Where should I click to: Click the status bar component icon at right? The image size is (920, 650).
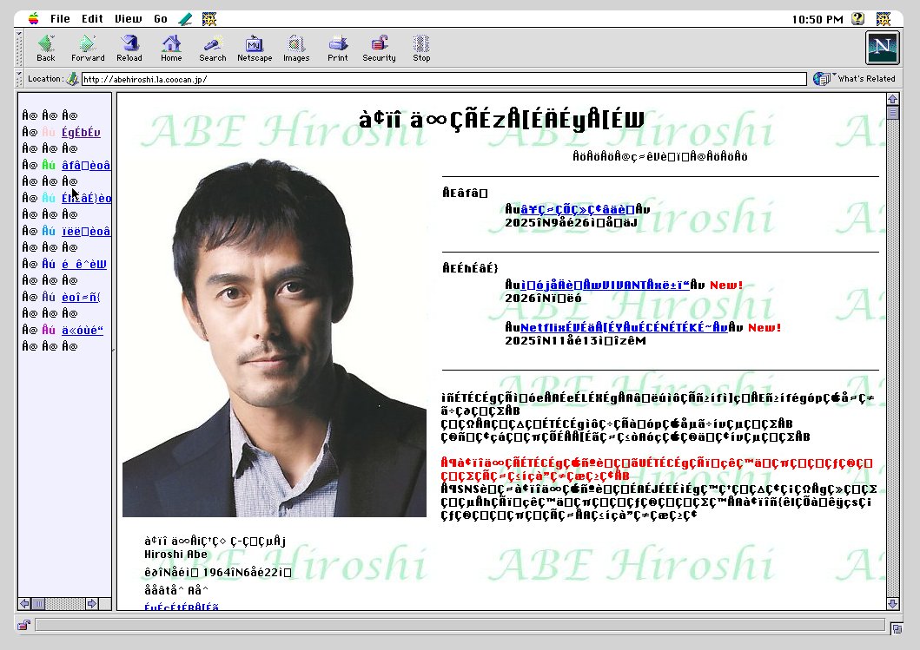[896, 628]
